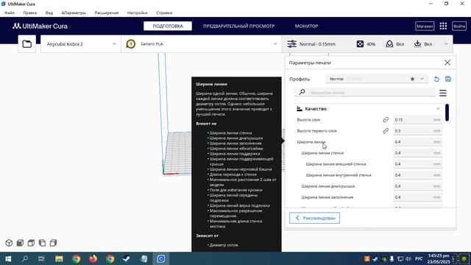
Task: Open file using the folder icon
Action: [27, 44]
